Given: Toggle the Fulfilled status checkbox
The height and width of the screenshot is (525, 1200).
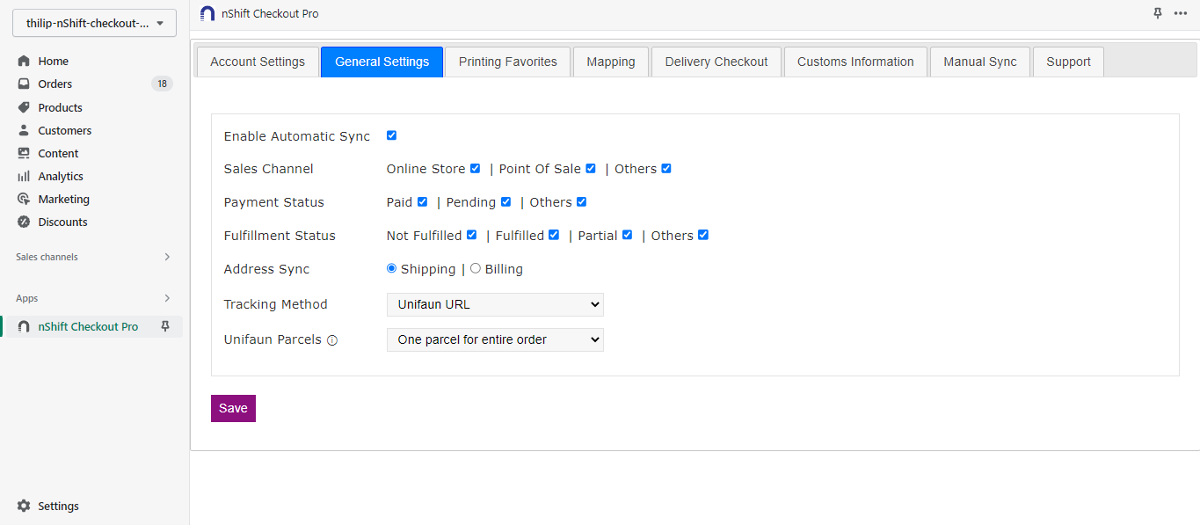Looking at the screenshot, I should coord(554,235).
